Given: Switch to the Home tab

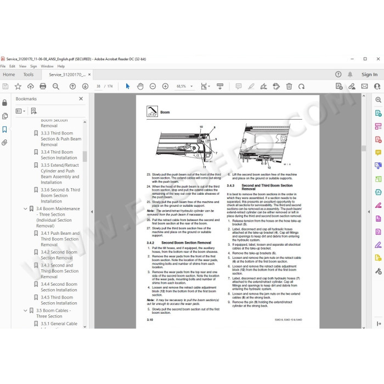Looking at the screenshot, I should (x=9, y=75).
